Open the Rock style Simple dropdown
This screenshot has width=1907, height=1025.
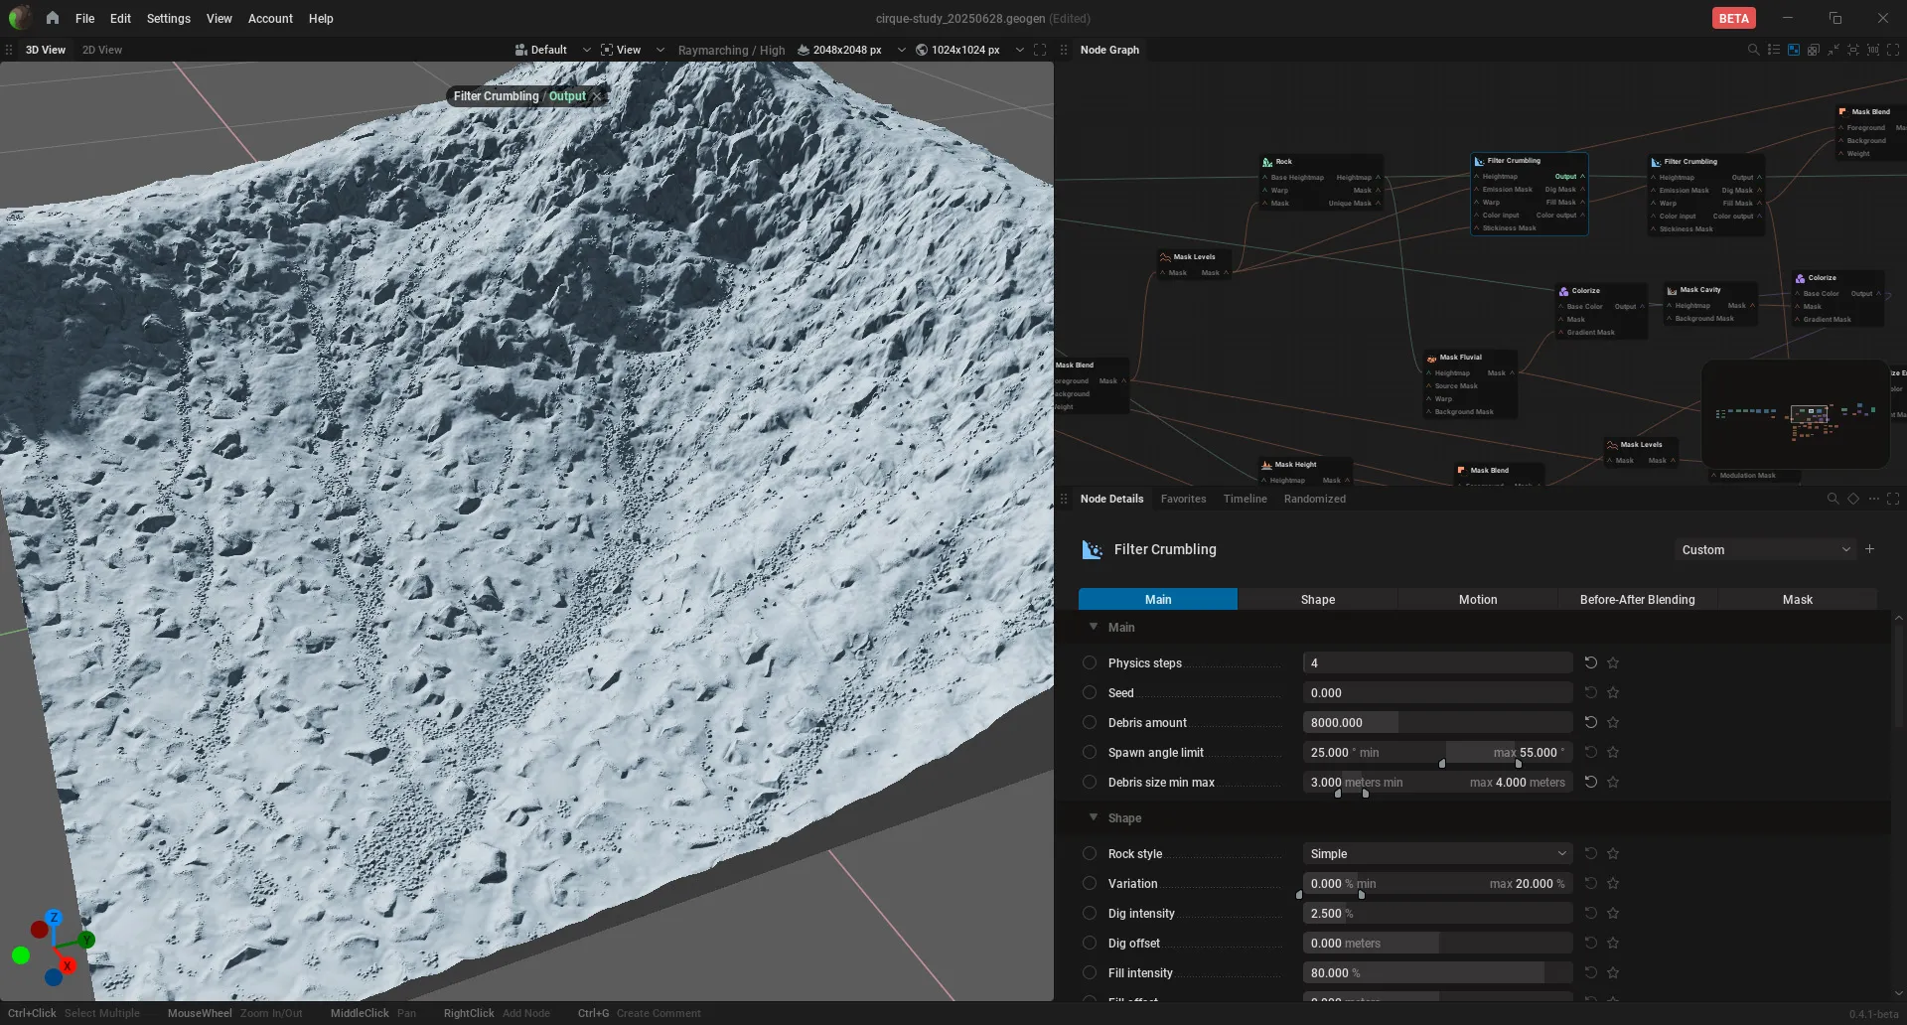(1437, 853)
